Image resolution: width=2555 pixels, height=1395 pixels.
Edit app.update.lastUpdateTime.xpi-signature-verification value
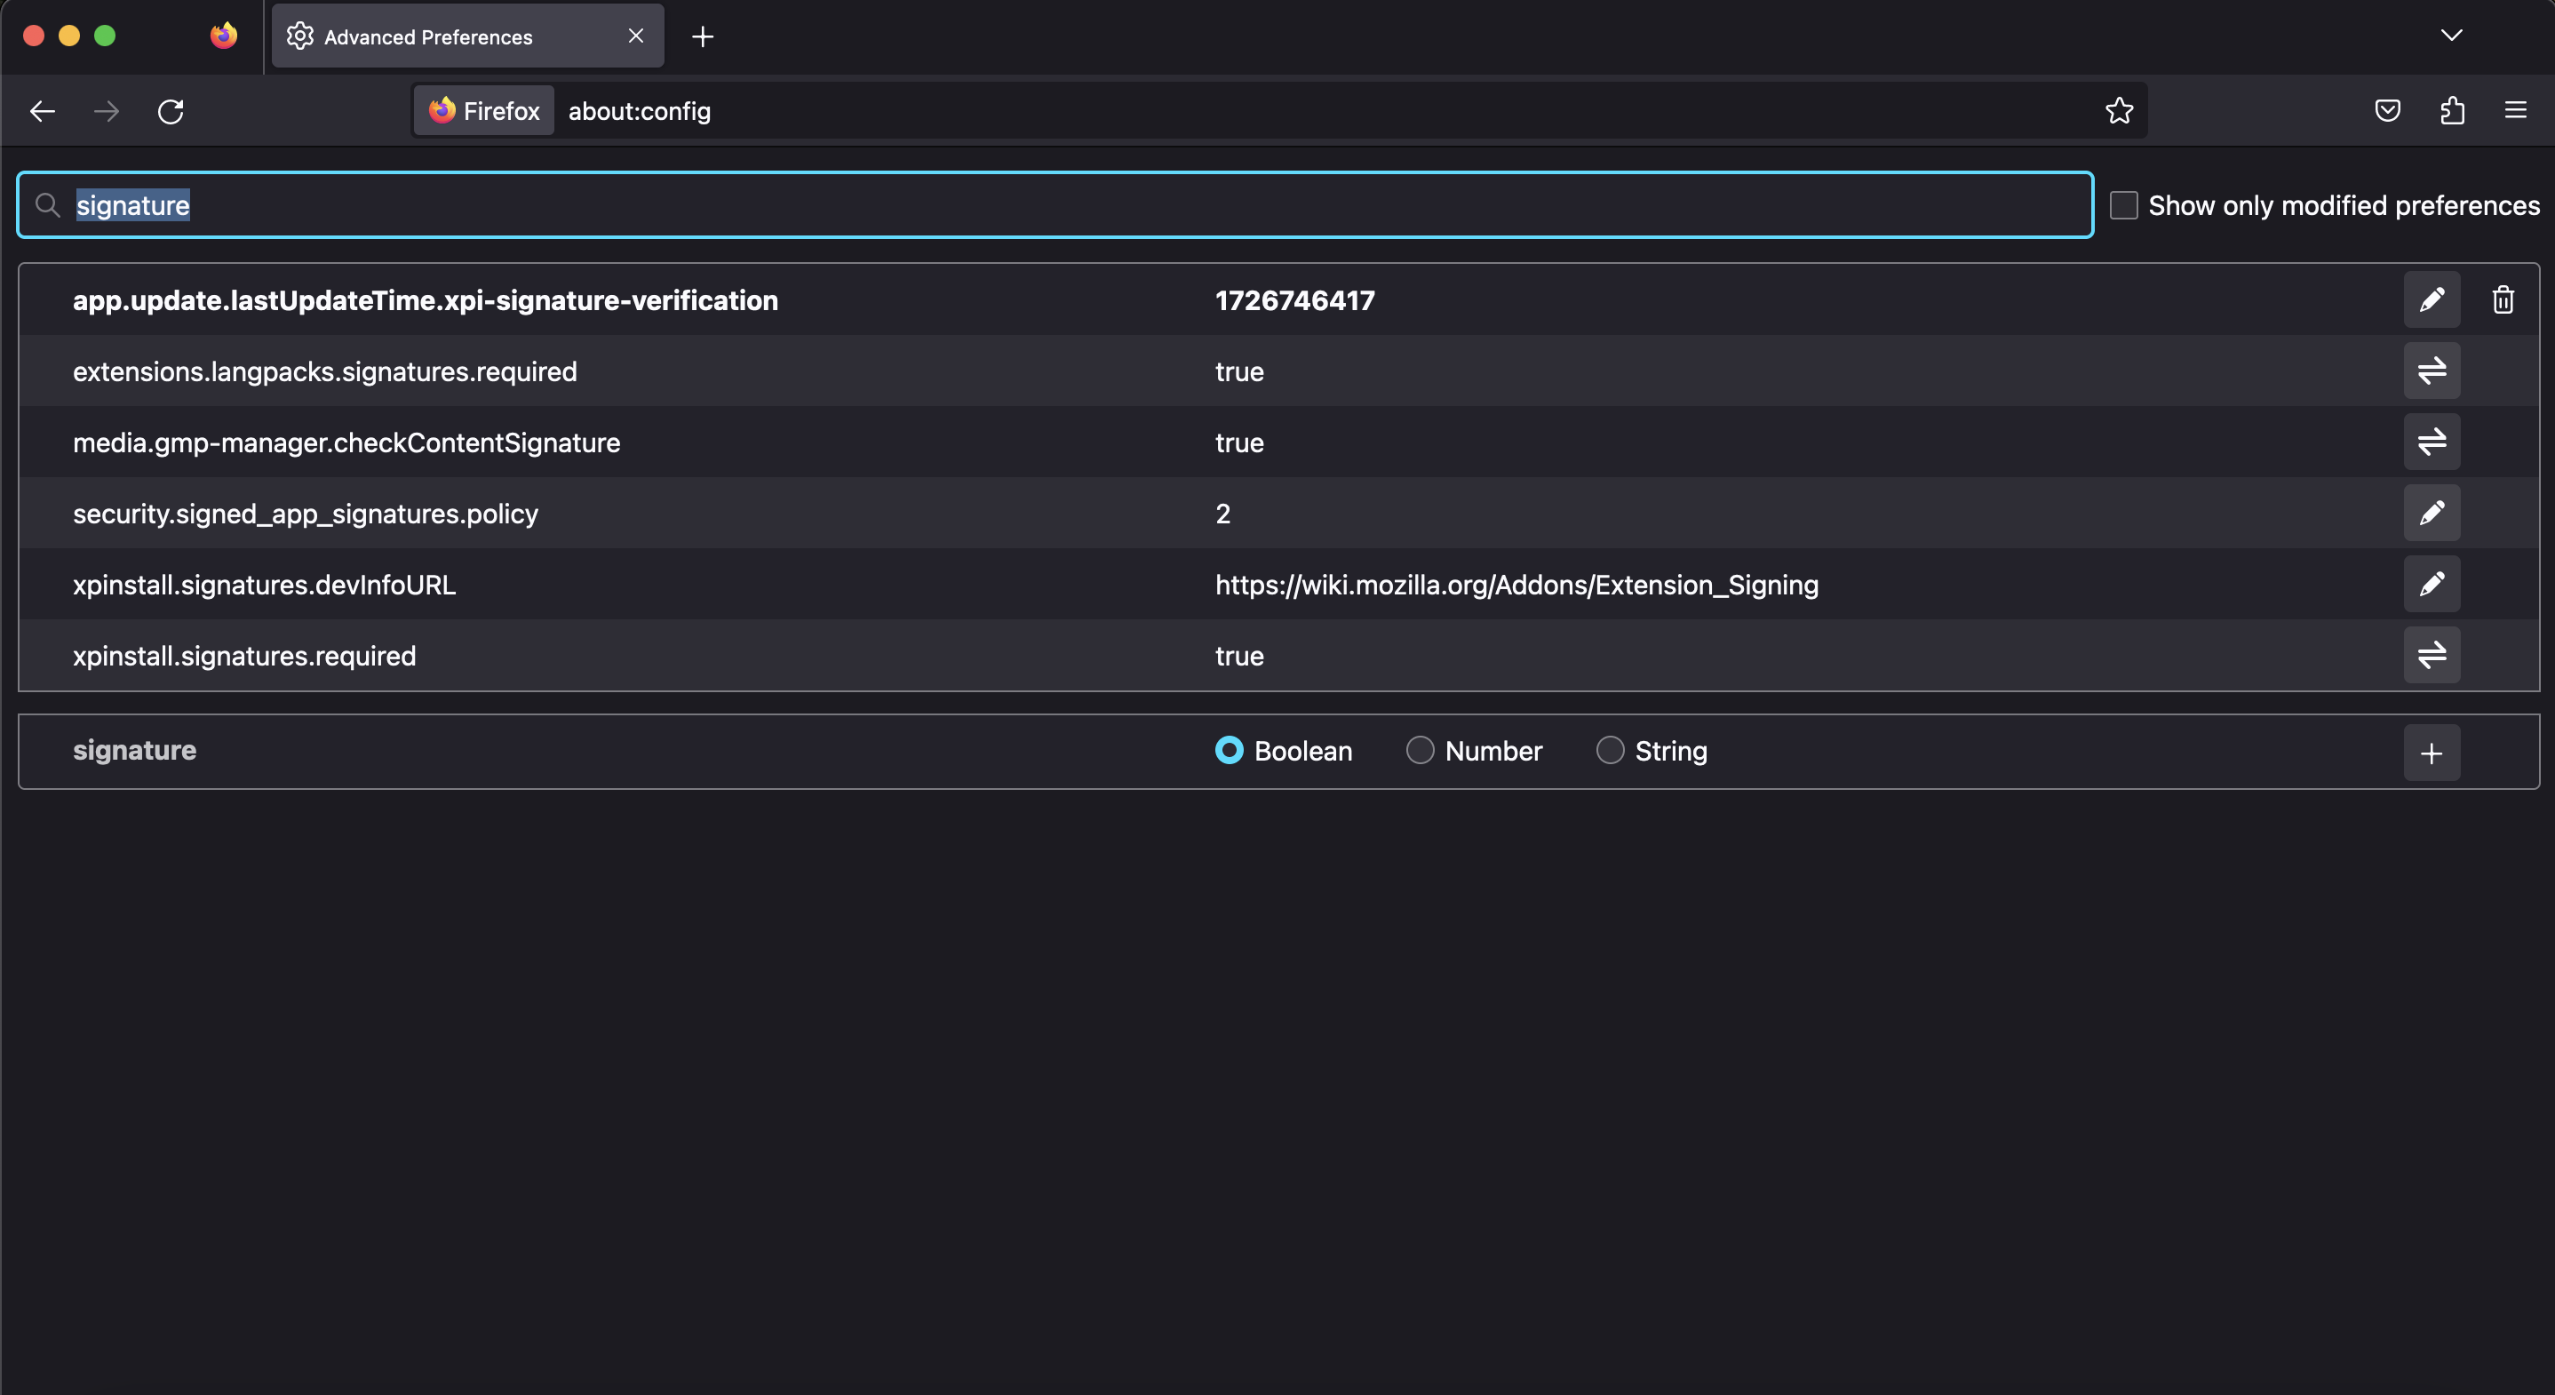click(2431, 299)
